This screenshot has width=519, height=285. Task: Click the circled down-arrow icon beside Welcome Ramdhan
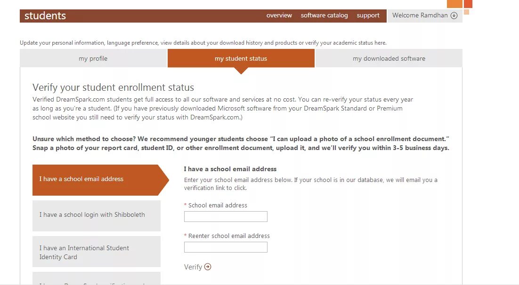point(454,16)
